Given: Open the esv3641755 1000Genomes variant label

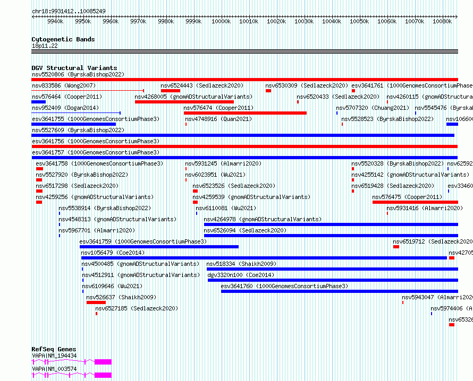Looking at the screenshot, I should [96, 119].
